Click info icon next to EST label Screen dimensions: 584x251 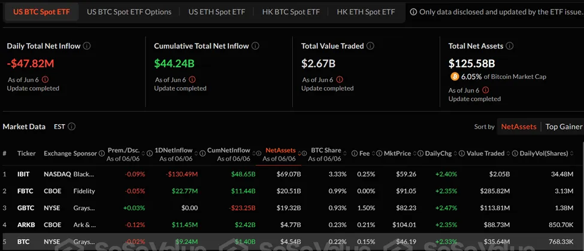click(x=72, y=127)
